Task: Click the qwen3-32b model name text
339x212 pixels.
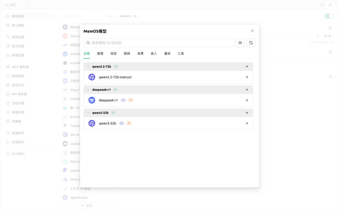Action: click(107, 123)
